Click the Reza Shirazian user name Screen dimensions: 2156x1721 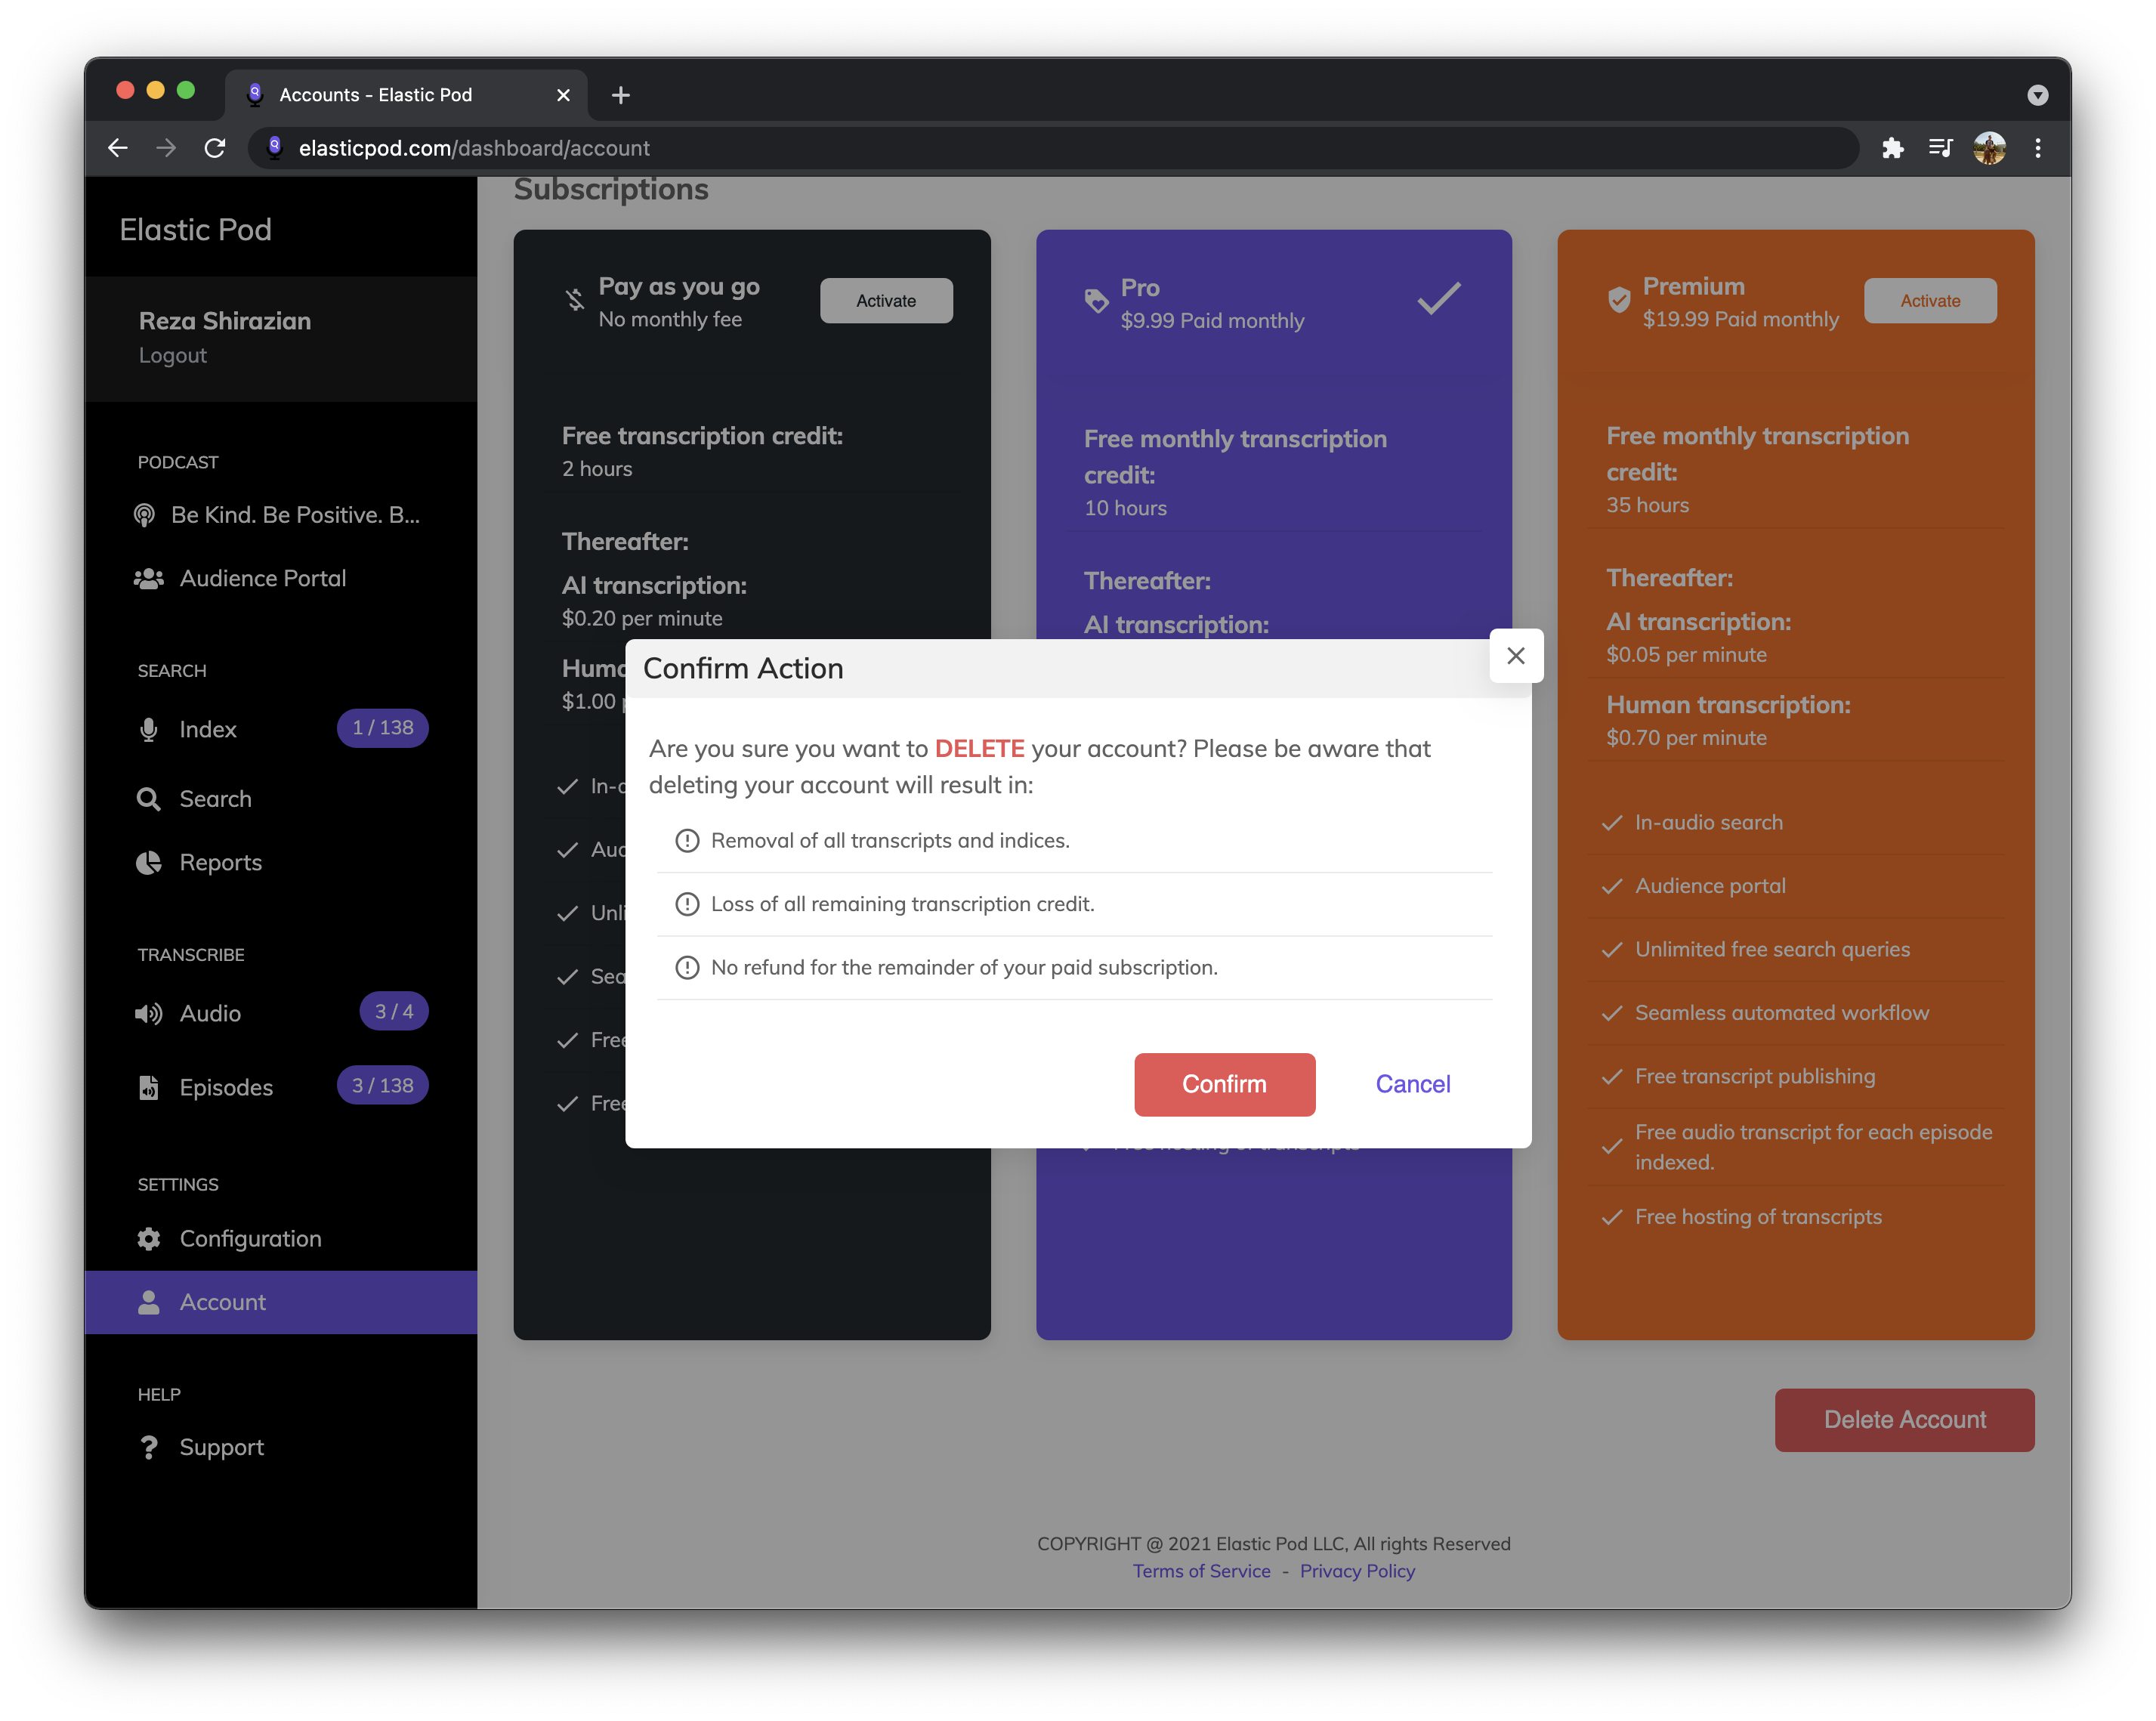[224, 321]
